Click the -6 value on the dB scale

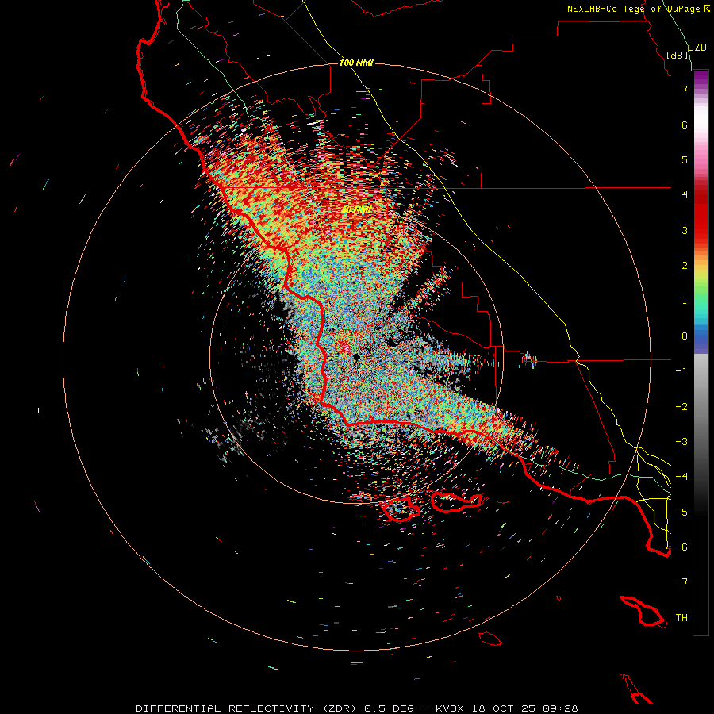pos(681,547)
